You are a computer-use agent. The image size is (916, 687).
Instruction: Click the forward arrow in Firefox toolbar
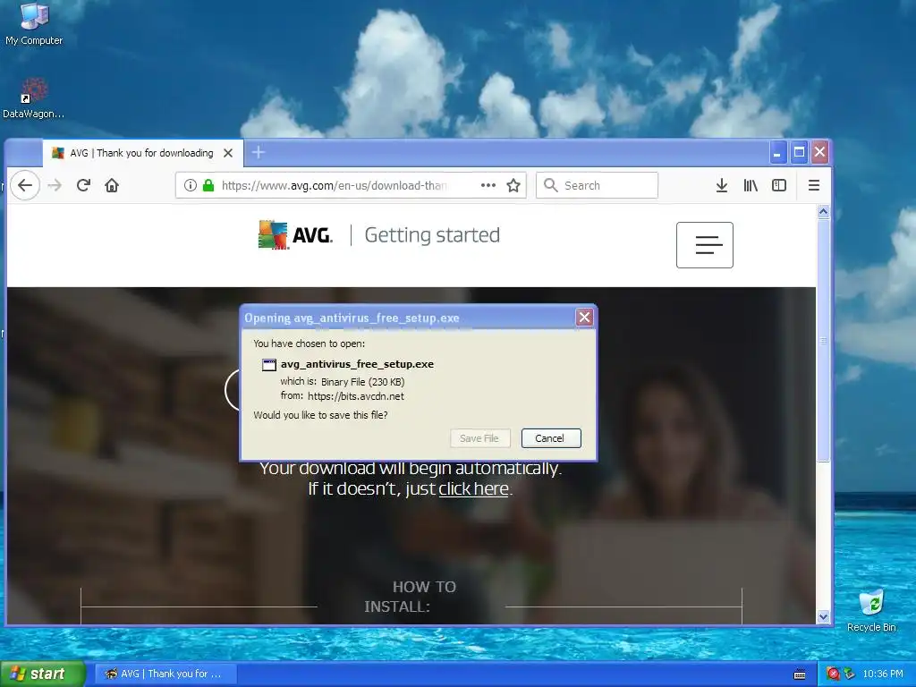click(x=55, y=185)
